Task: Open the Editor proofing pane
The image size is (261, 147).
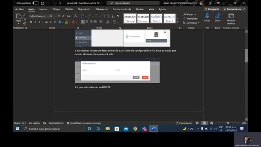Action: (217, 17)
